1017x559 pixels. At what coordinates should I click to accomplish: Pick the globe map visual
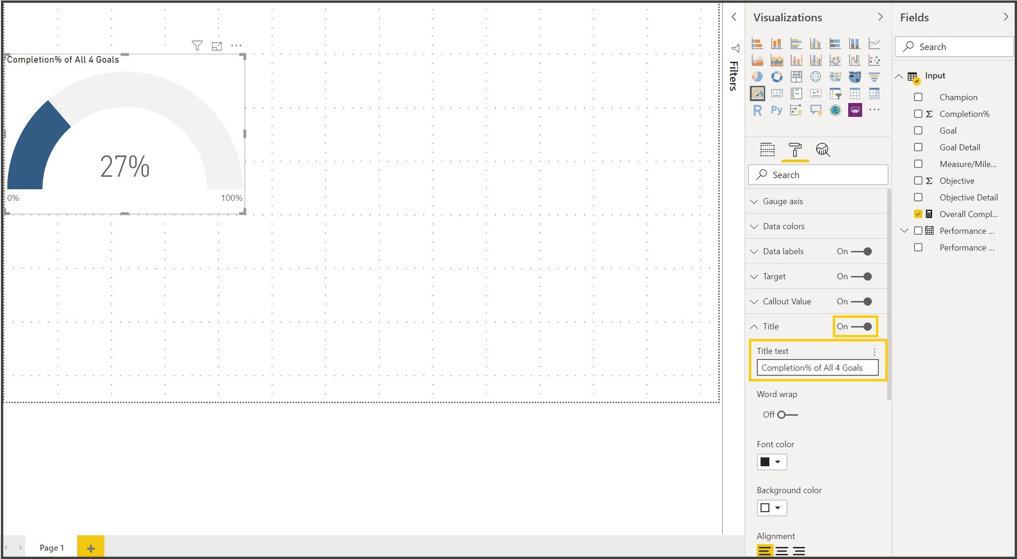pyautogui.click(x=816, y=77)
